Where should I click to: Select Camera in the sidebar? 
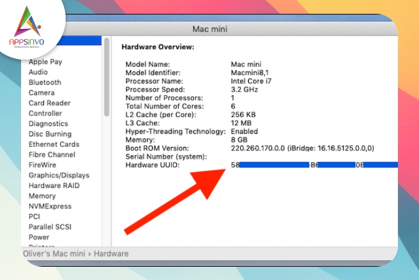[42, 93]
